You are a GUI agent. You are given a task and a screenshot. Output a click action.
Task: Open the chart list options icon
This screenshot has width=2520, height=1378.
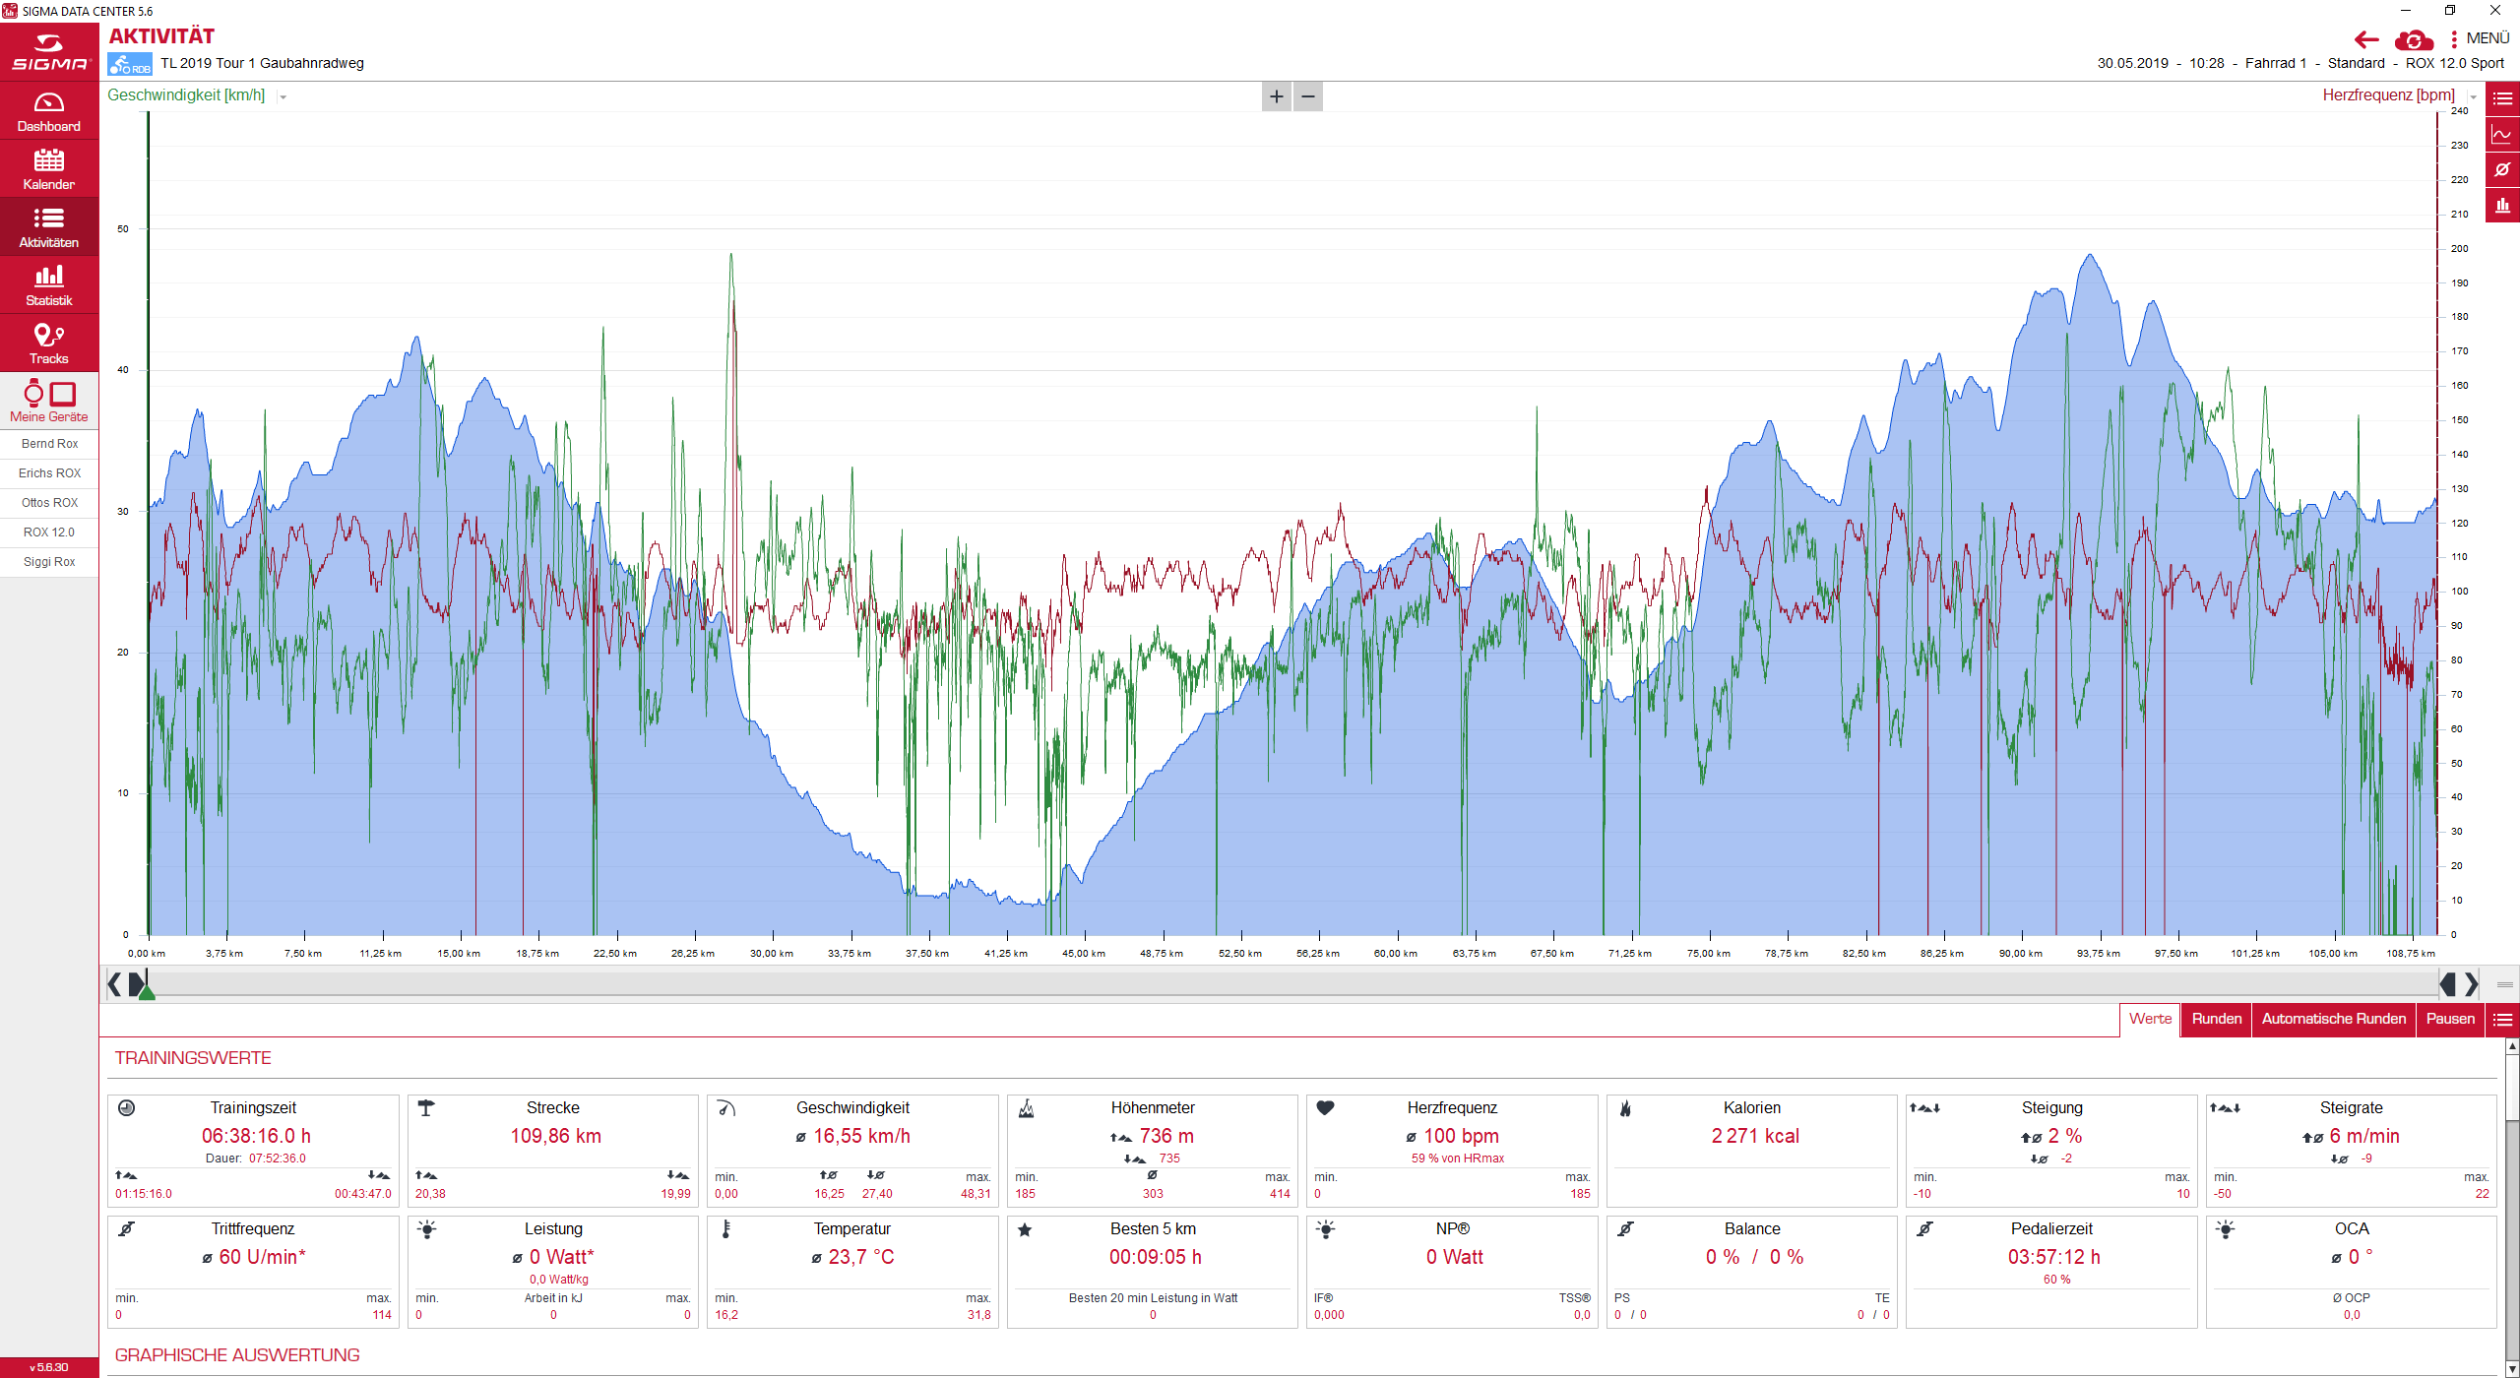pos(2502,98)
